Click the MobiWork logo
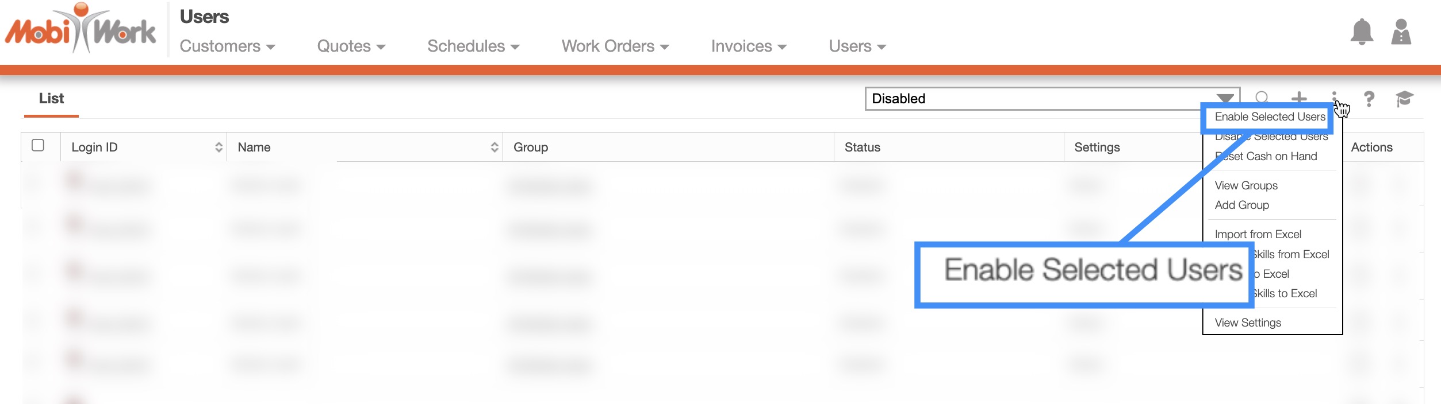The image size is (1441, 404). 81,29
